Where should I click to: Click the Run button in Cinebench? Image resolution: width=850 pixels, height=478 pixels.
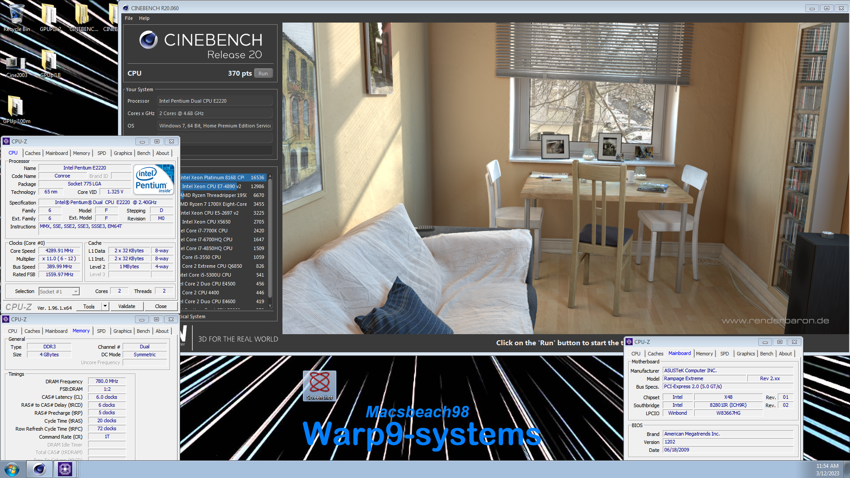[x=263, y=73]
